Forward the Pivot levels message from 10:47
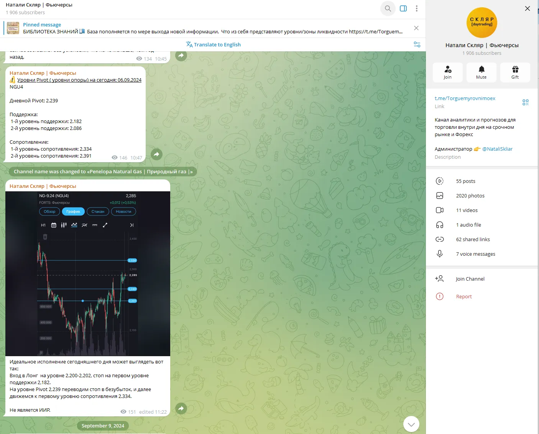Screen dimensions: 539x434 156,154
